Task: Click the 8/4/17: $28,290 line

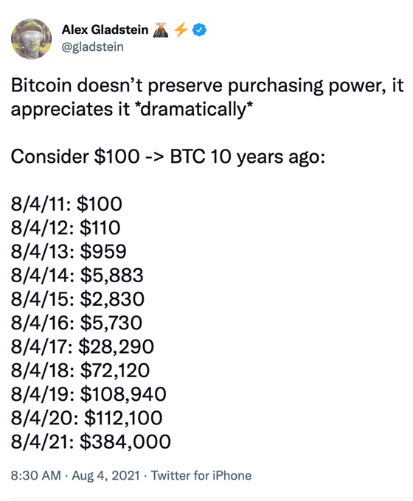Action: 83,347
